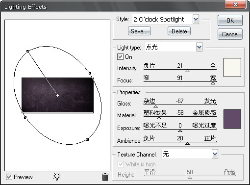The height and width of the screenshot is (185, 250).
Task: Click the light bulb new-light icon
Action: [x=57, y=177]
